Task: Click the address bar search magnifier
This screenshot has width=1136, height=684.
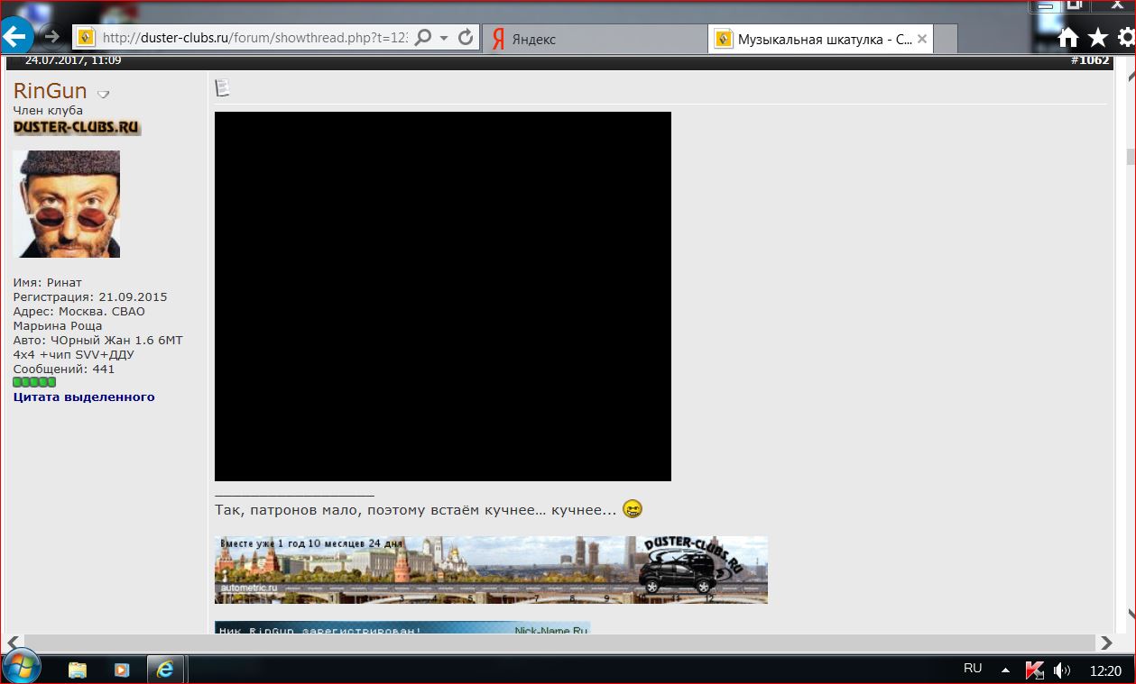Action: click(x=422, y=38)
